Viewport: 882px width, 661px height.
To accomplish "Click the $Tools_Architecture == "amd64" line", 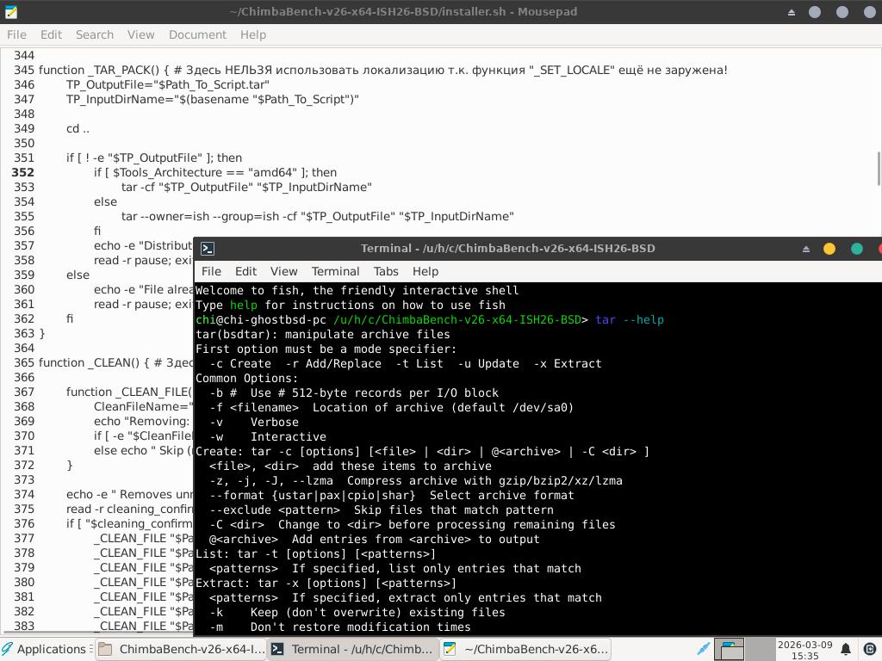I will (x=215, y=172).
